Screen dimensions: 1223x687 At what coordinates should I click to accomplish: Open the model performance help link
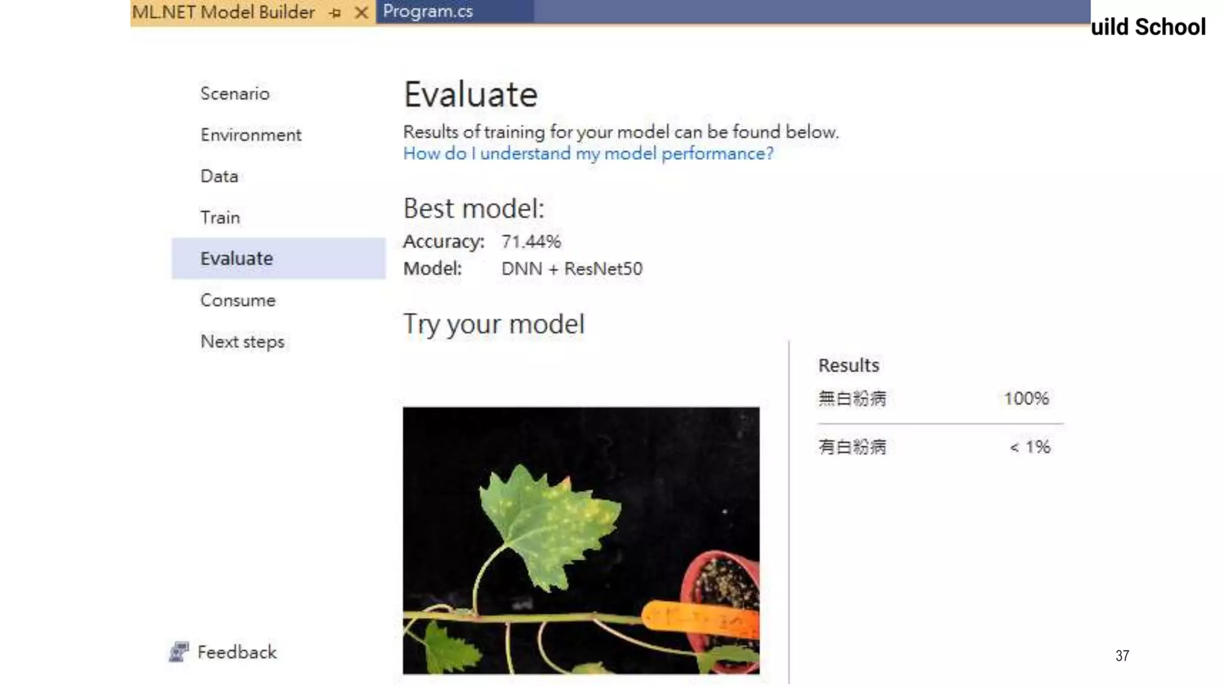click(588, 154)
